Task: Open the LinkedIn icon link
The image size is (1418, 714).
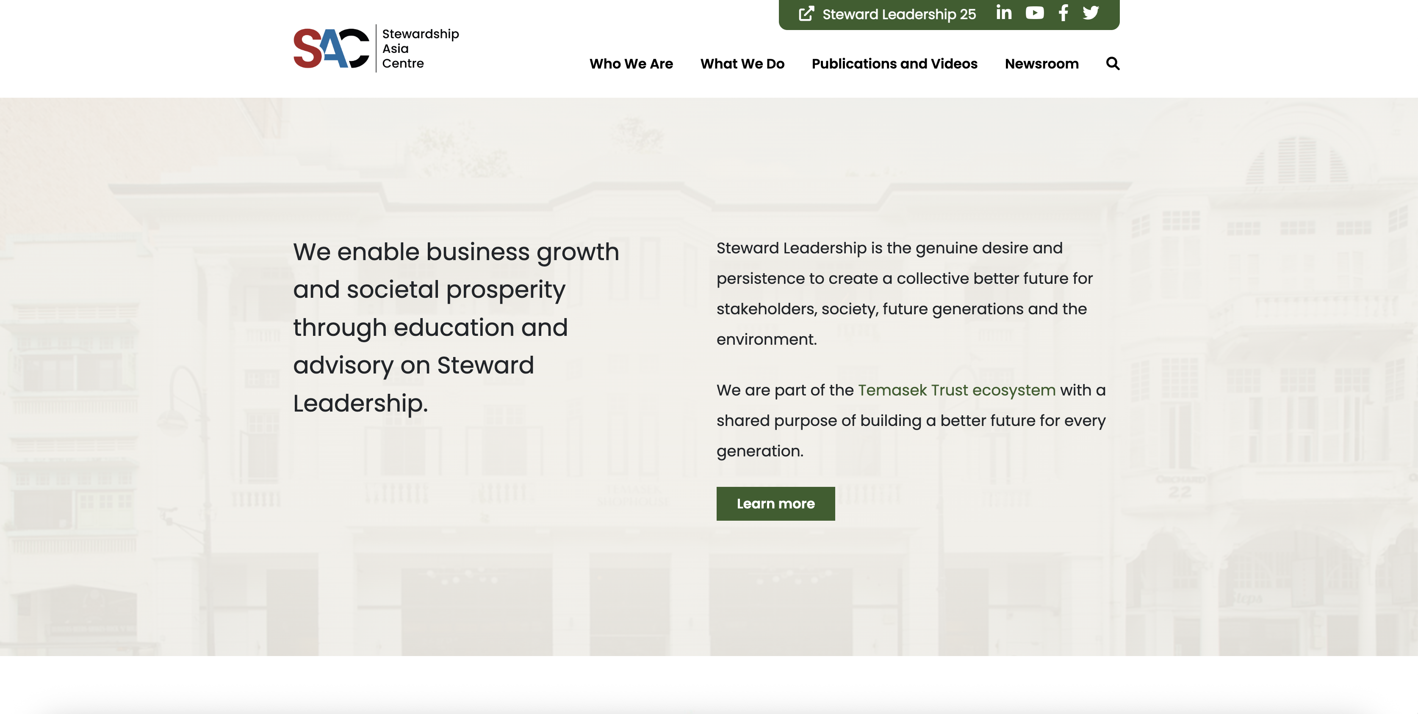Action: 1003,13
